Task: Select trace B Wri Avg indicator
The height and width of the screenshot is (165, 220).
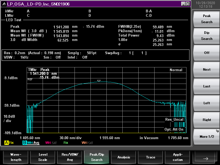Action: (x=31, y=143)
